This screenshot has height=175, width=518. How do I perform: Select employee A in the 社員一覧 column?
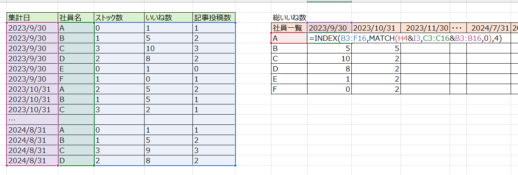(x=289, y=38)
